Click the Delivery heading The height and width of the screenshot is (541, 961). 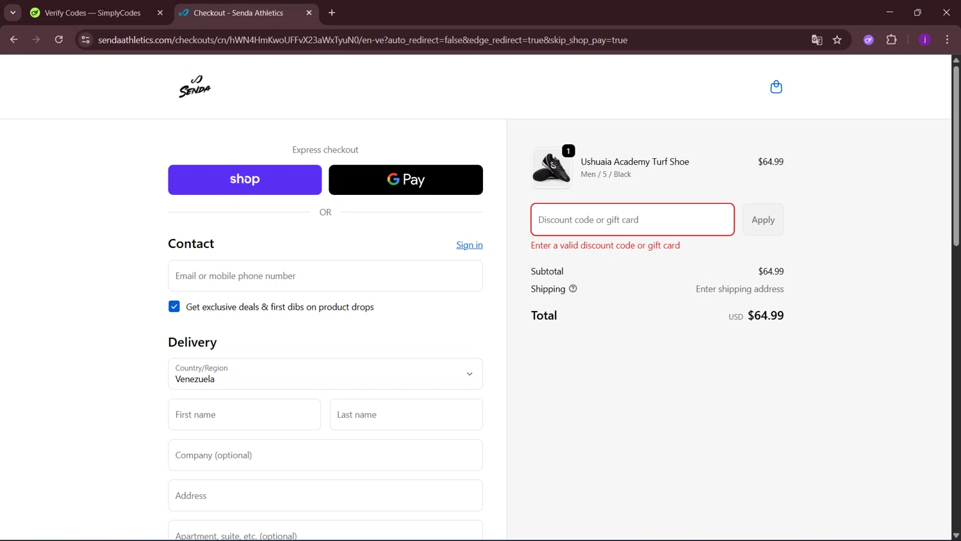click(x=192, y=342)
